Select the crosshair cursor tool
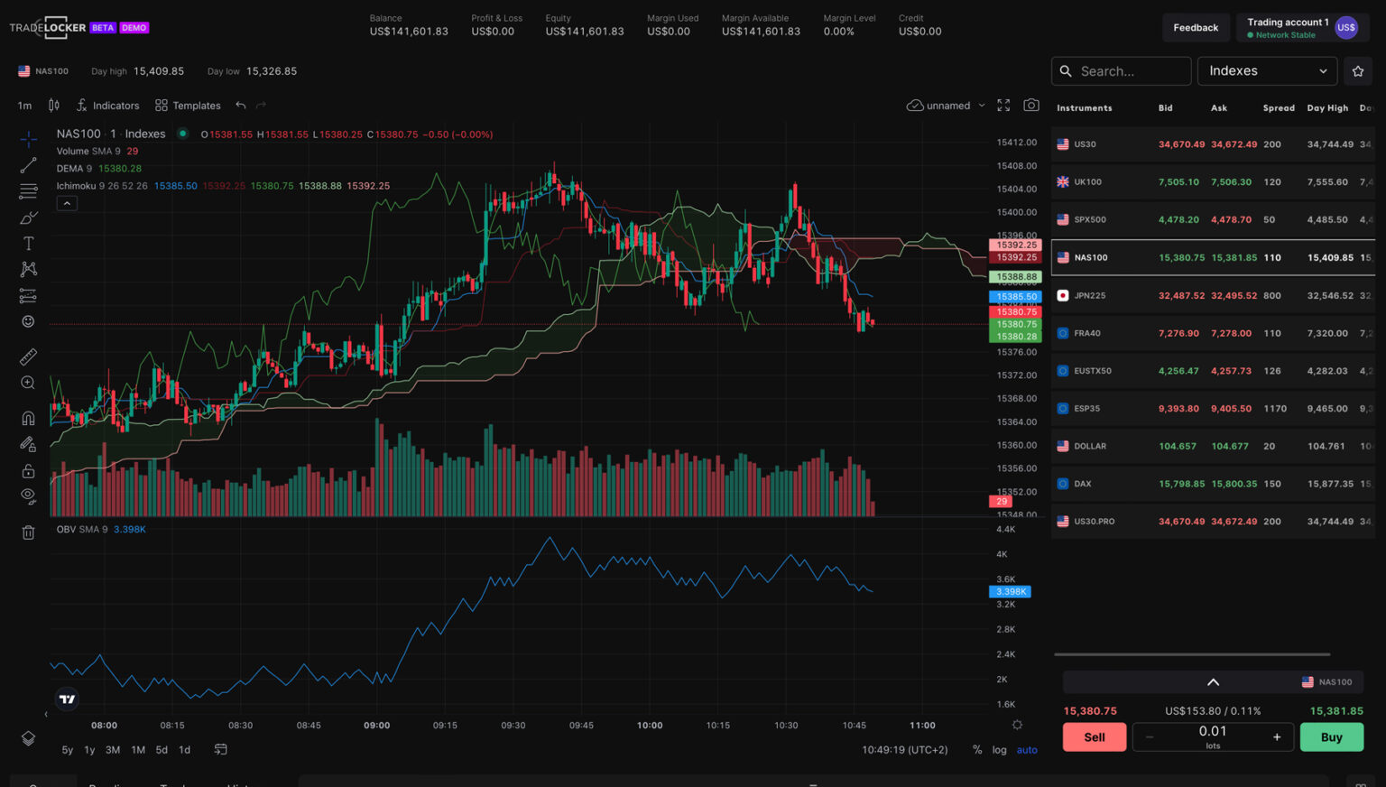The height and width of the screenshot is (787, 1386). point(28,137)
